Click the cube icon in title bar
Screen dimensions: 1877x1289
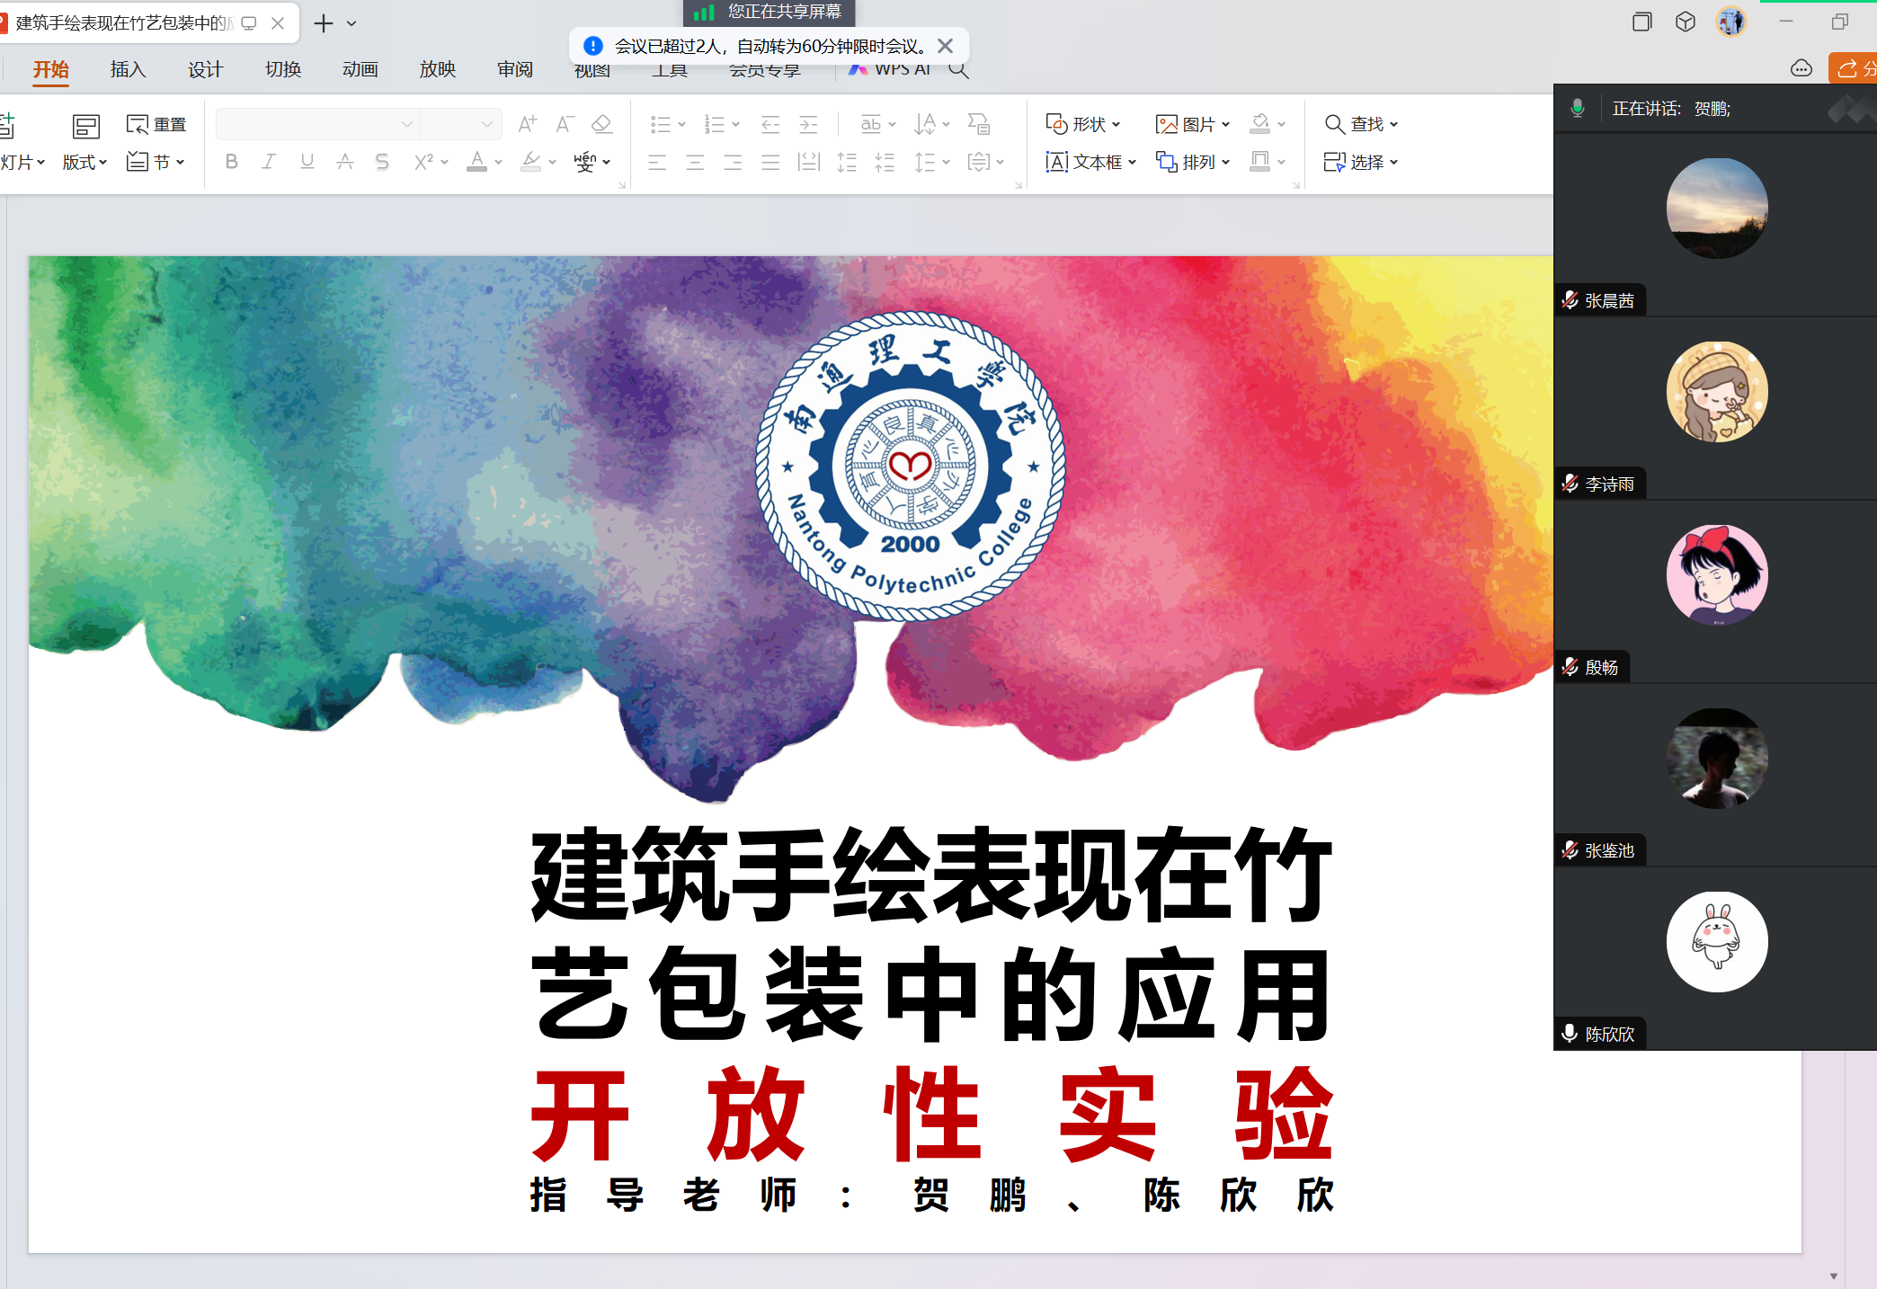1686,22
